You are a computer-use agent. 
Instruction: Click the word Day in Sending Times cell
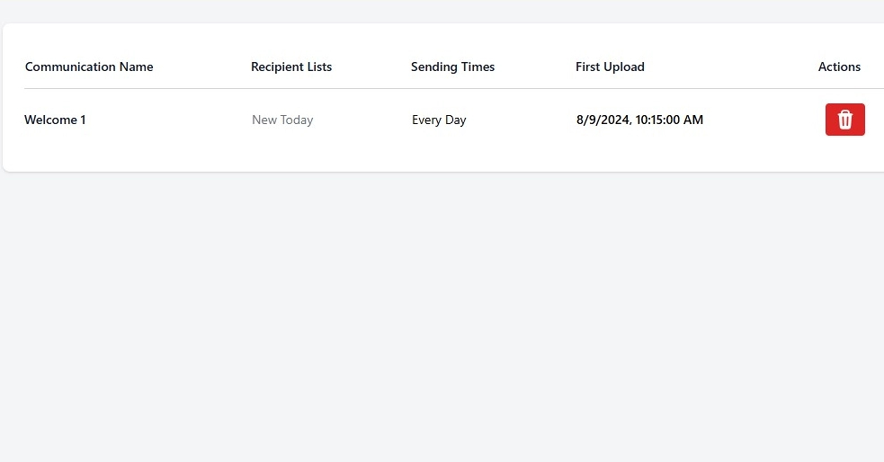(x=456, y=120)
